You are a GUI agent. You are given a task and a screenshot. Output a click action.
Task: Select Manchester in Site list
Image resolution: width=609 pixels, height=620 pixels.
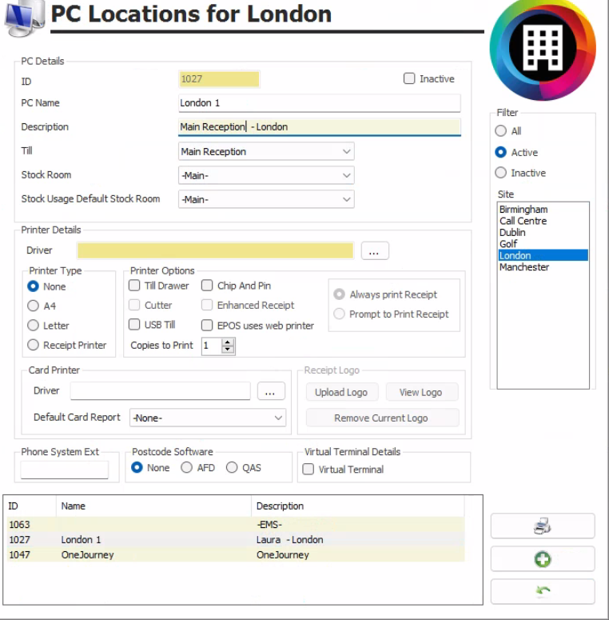click(543, 267)
